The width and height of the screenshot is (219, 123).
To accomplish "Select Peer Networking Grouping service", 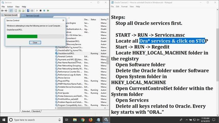I will point(81,66).
